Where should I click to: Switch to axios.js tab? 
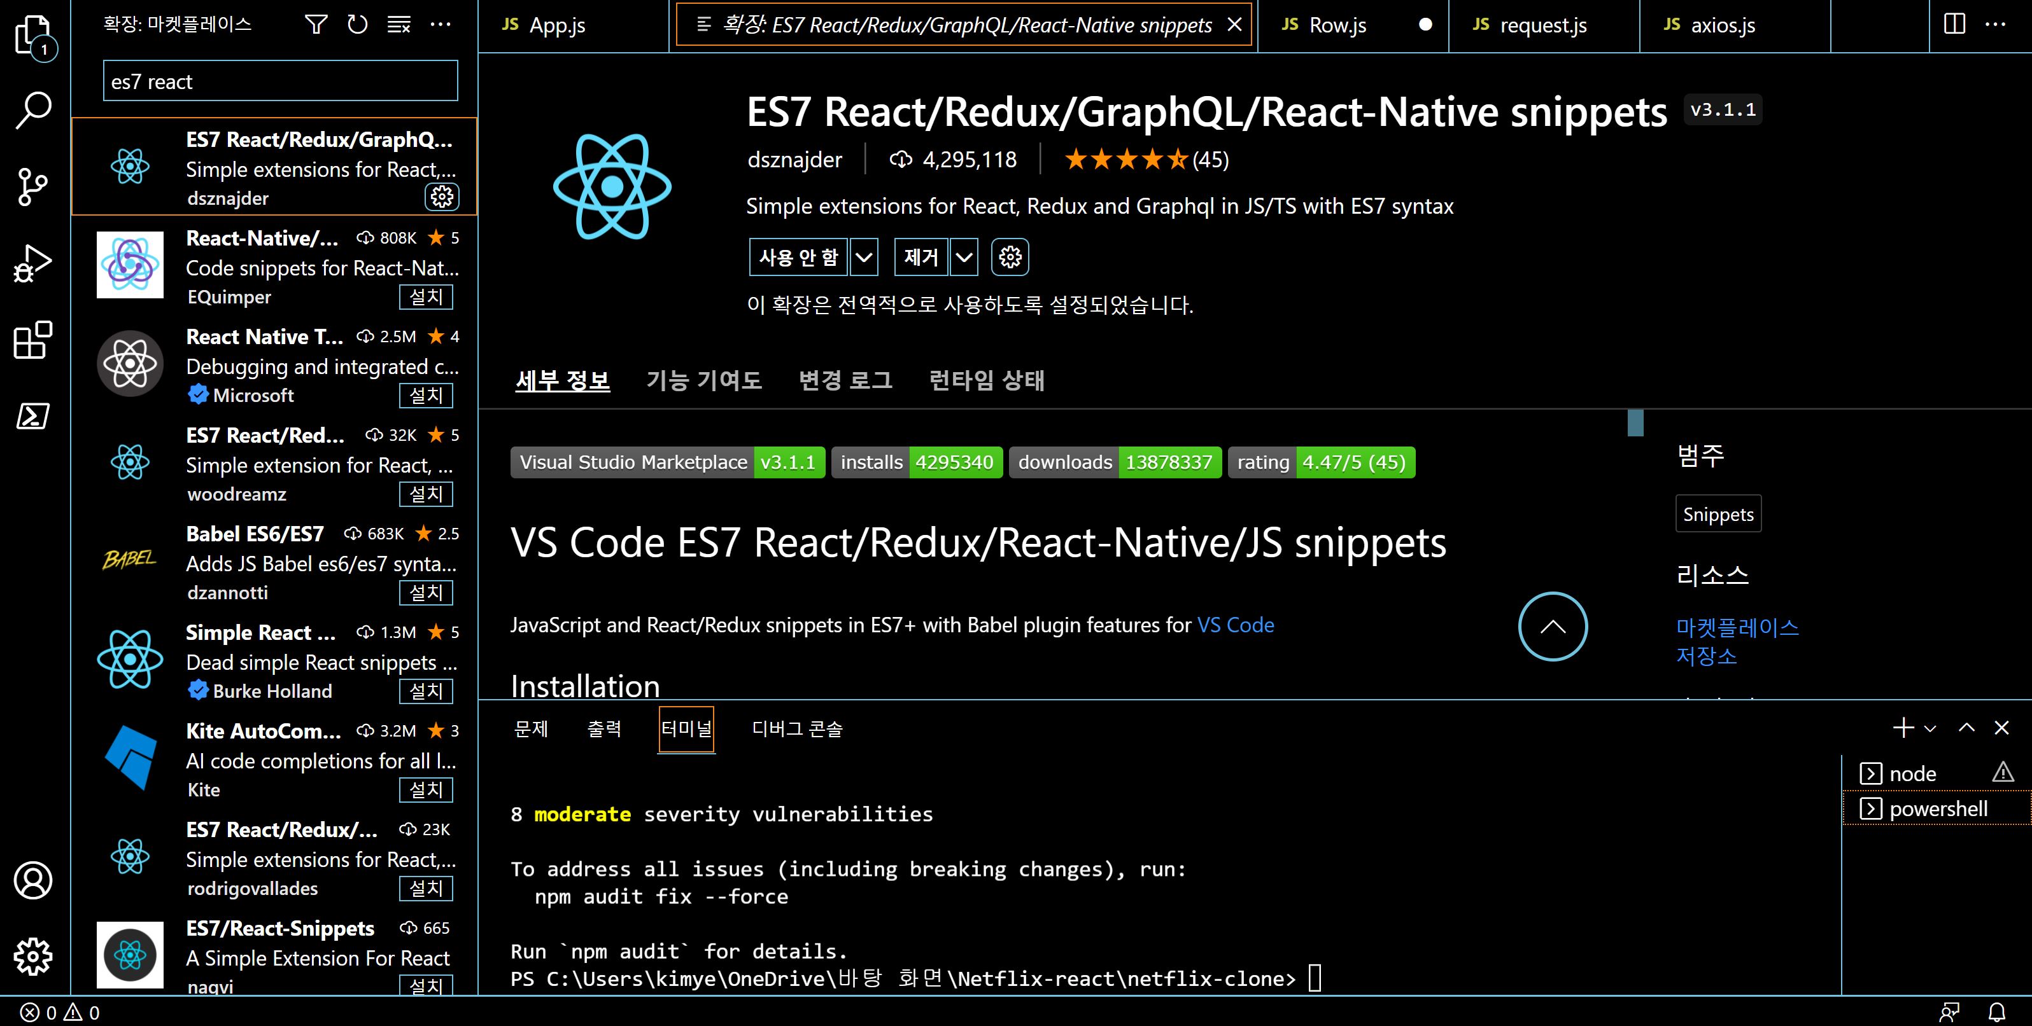point(1722,25)
